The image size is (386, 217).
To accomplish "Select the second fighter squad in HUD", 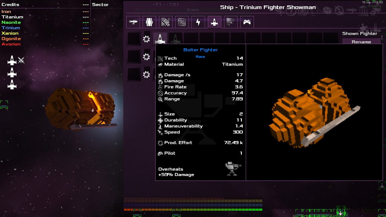I will (x=12, y=73).
